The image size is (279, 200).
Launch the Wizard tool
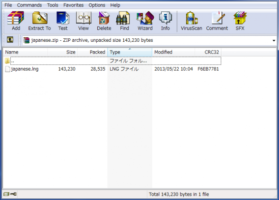point(145,21)
